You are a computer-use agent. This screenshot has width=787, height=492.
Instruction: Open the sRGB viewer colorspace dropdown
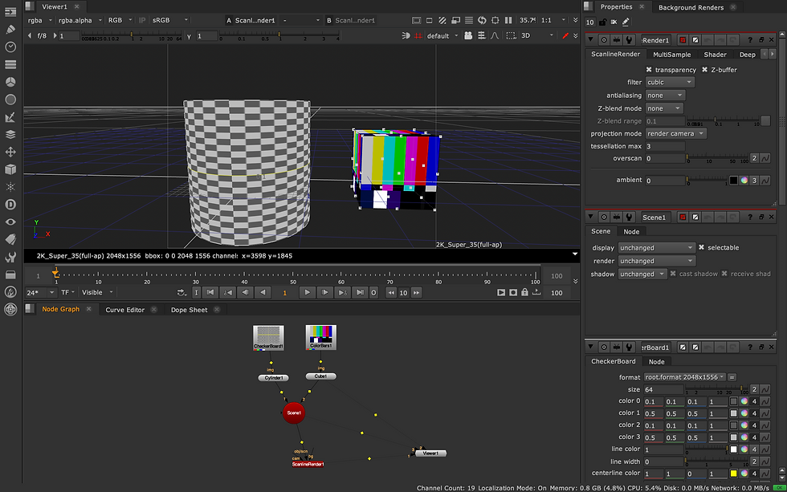[x=169, y=20]
